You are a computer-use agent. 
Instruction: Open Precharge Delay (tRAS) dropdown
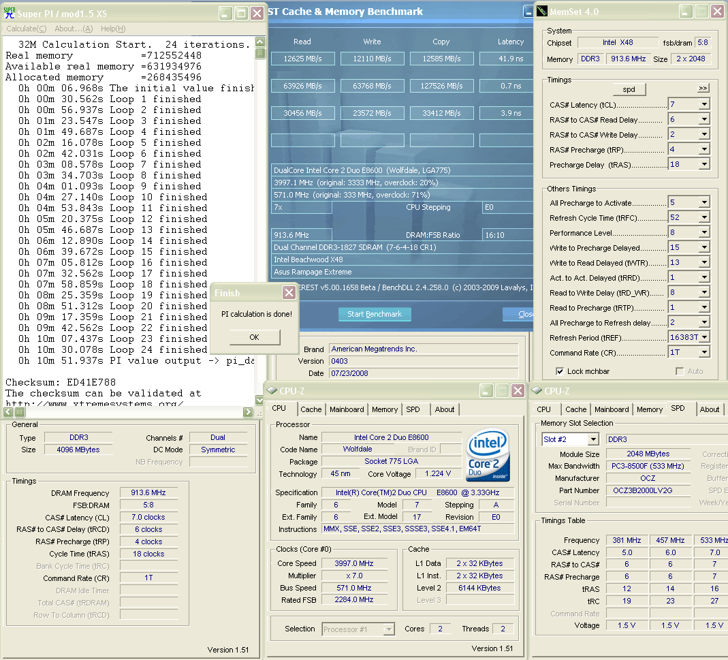tap(704, 164)
